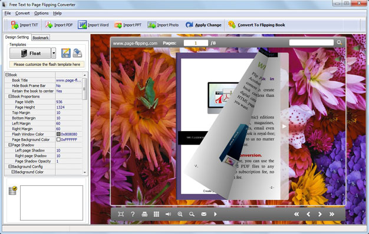Click the www.page-flipping.com title link
Image resolution: width=369 pixels, height=234 pixels.
tap(135, 43)
